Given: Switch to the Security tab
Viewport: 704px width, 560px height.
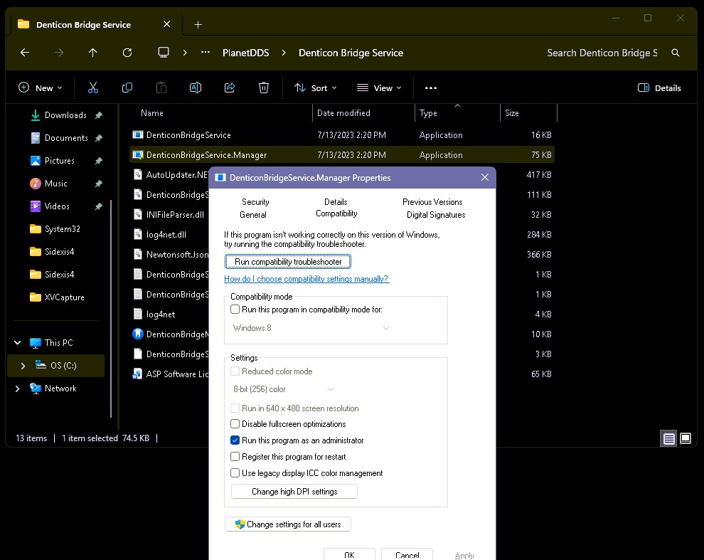Looking at the screenshot, I should tap(255, 202).
